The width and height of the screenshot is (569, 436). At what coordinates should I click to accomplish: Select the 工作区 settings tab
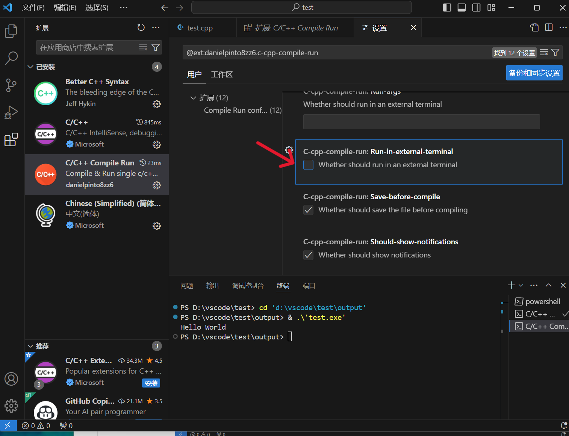[222, 74]
